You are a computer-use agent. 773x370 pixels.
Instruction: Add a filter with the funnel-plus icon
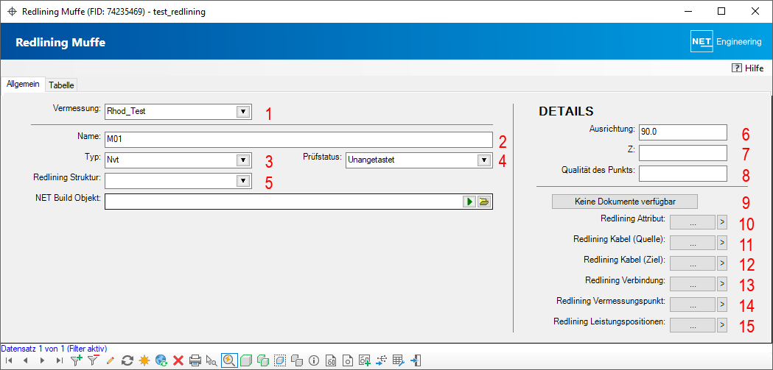(x=77, y=360)
